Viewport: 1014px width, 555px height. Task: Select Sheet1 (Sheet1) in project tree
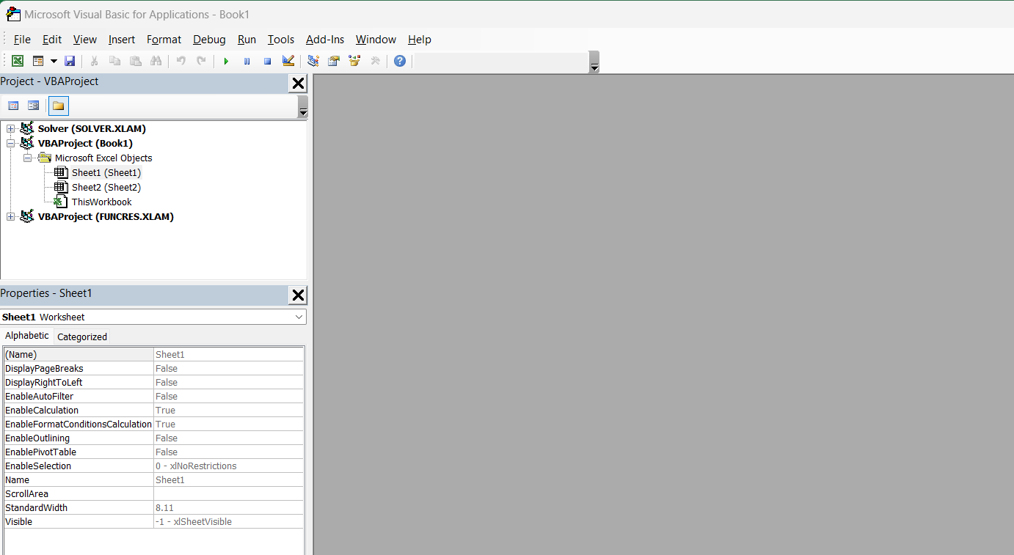pyautogui.click(x=106, y=173)
